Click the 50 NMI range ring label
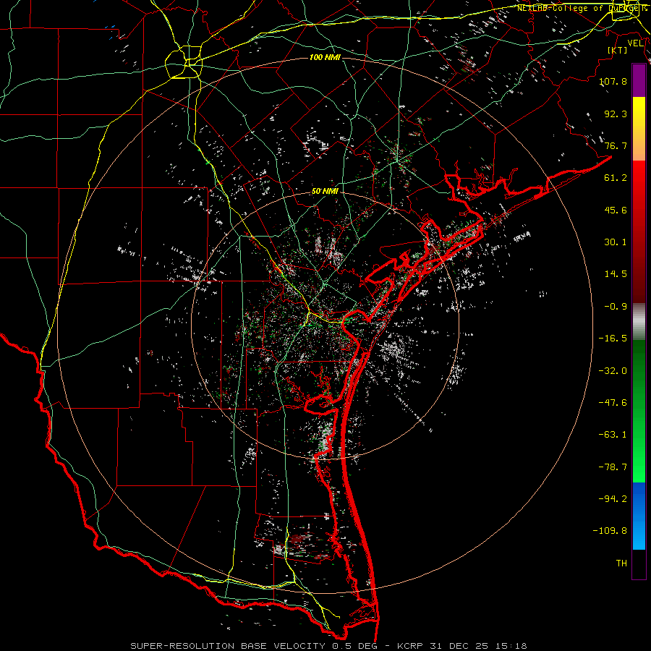This screenshot has width=651, height=651. point(325,192)
